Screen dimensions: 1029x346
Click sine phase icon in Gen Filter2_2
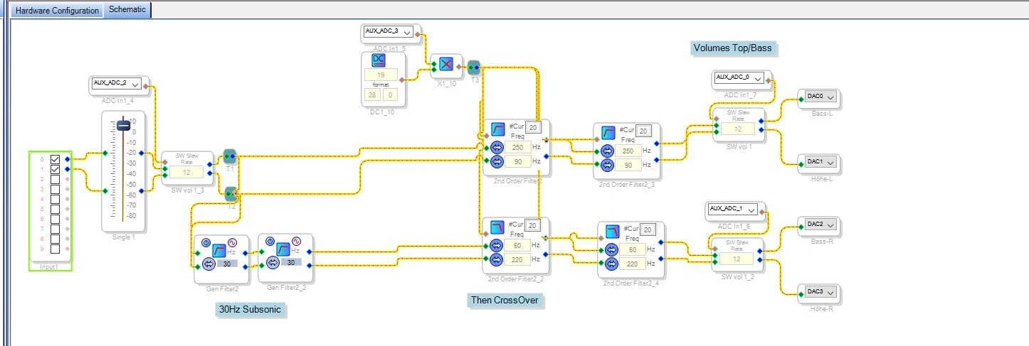(296, 242)
